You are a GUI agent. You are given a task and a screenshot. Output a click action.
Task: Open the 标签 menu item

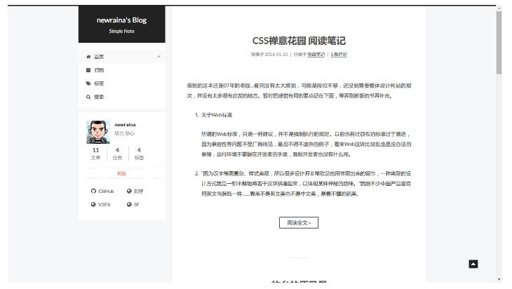point(121,83)
